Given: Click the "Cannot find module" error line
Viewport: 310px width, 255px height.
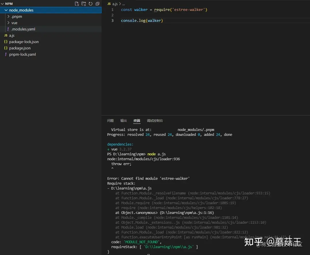Looking at the screenshot, I should pyautogui.click(x=148, y=178).
